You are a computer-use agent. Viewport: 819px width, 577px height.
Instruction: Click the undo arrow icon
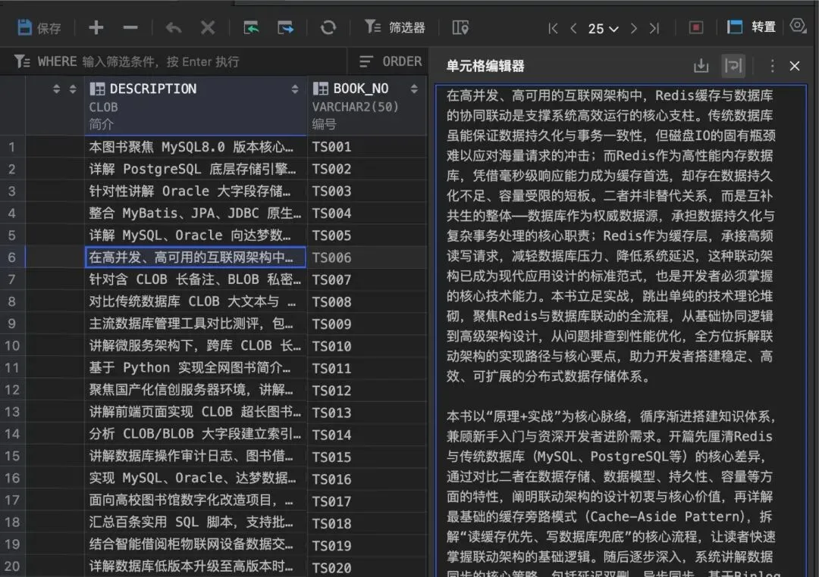click(174, 27)
